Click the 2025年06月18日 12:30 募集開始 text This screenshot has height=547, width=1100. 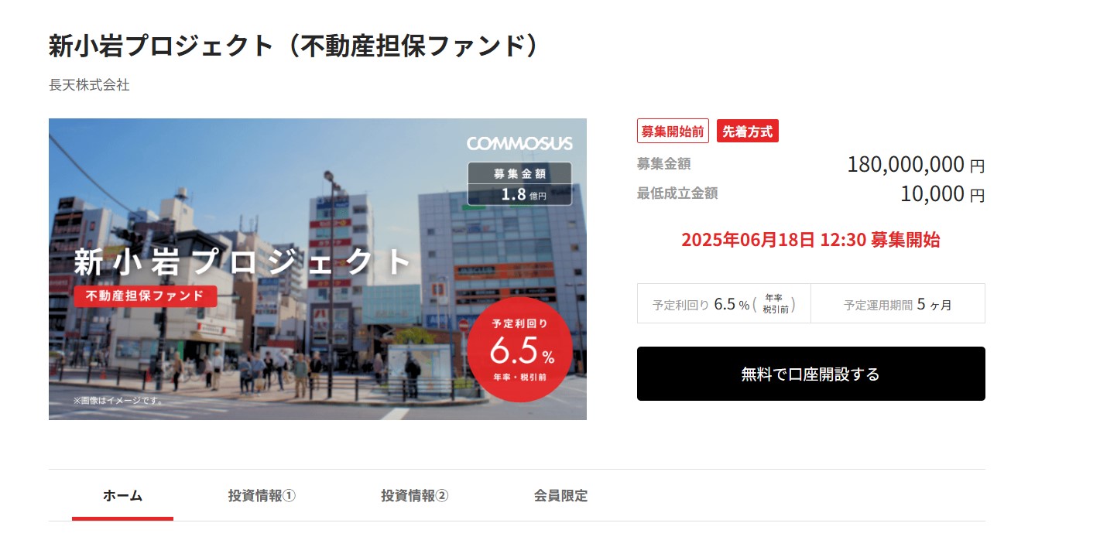pyautogui.click(x=810, y=240)
